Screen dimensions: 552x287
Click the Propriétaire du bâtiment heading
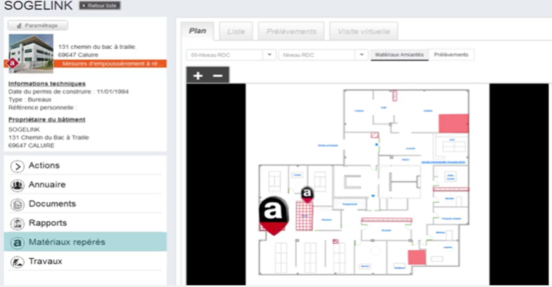click(x=47, y=119)
